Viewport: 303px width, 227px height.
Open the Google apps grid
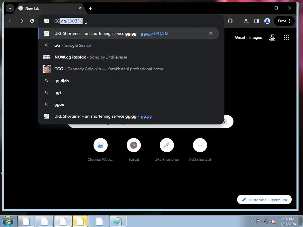point(286,38)
